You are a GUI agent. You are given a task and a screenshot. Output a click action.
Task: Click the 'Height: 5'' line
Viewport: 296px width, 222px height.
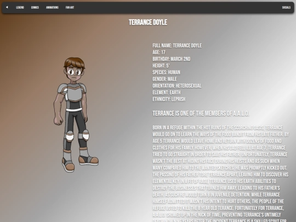[x=161, y=66]
